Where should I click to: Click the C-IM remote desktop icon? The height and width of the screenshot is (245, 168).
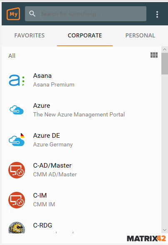tap(17, 200)
